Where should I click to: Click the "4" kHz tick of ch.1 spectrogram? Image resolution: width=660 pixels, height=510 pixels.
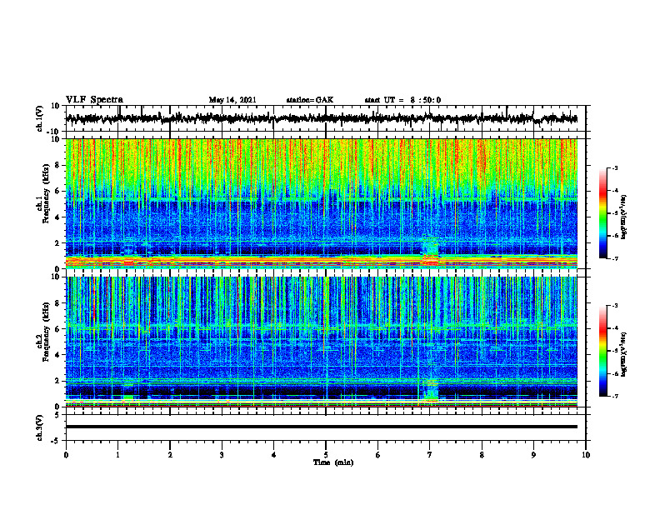click(57, 217)
